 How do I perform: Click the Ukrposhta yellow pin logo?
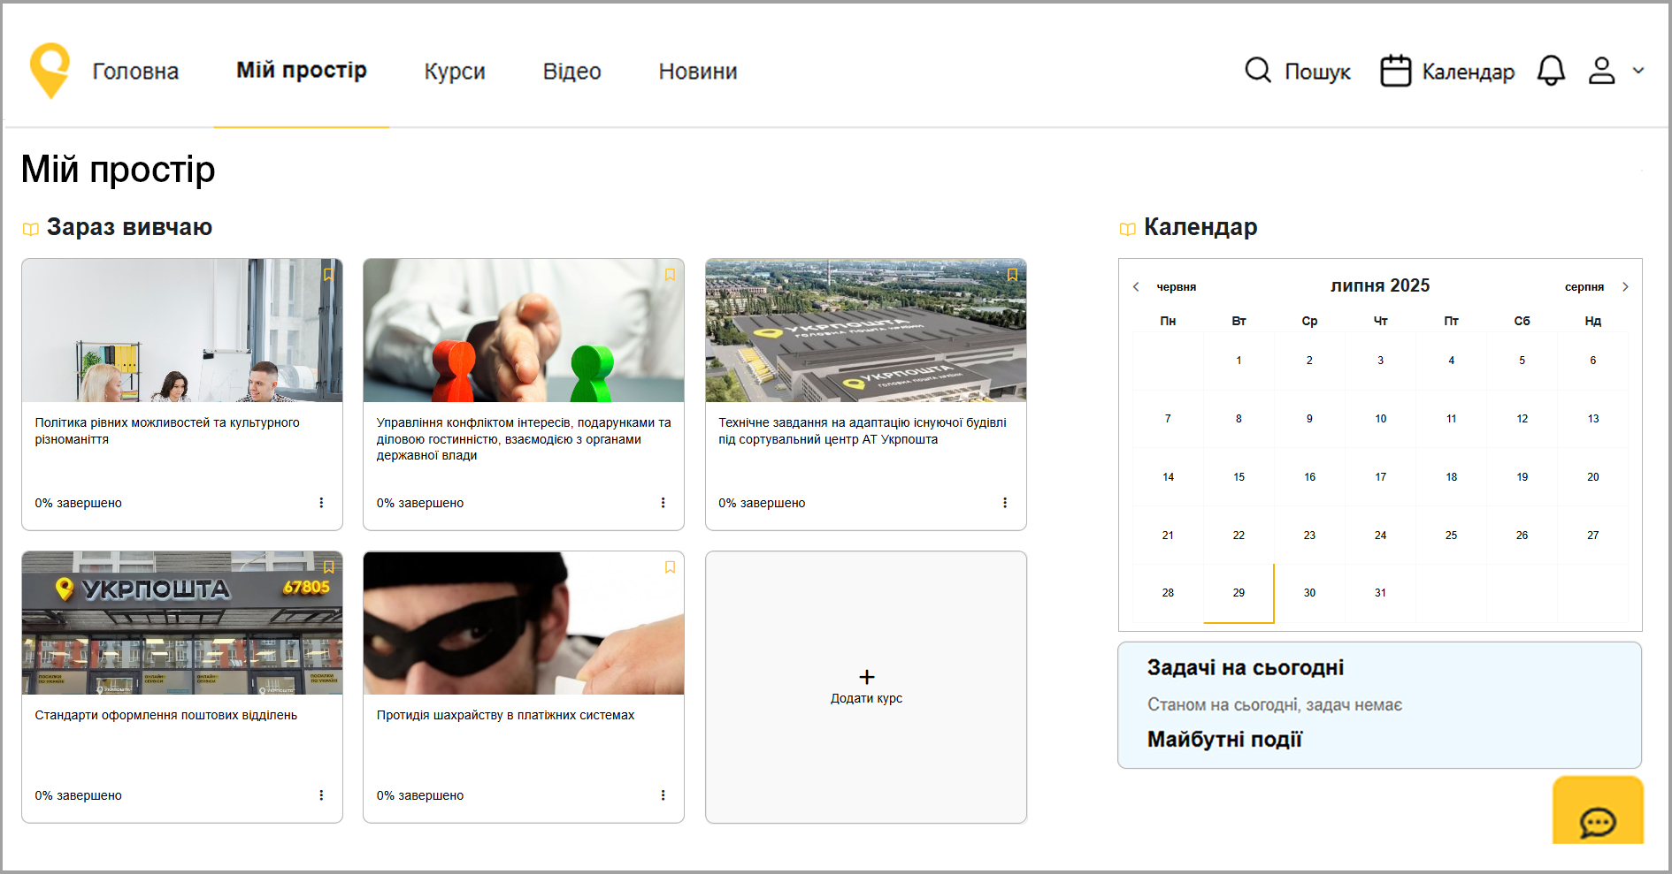point(50,70)
